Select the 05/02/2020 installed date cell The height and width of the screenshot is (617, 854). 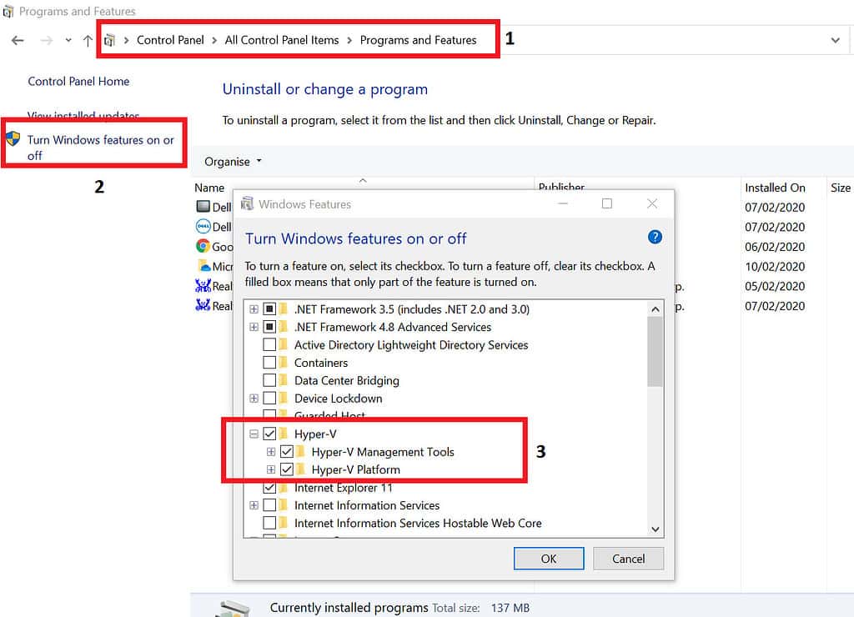click(775, 286)
